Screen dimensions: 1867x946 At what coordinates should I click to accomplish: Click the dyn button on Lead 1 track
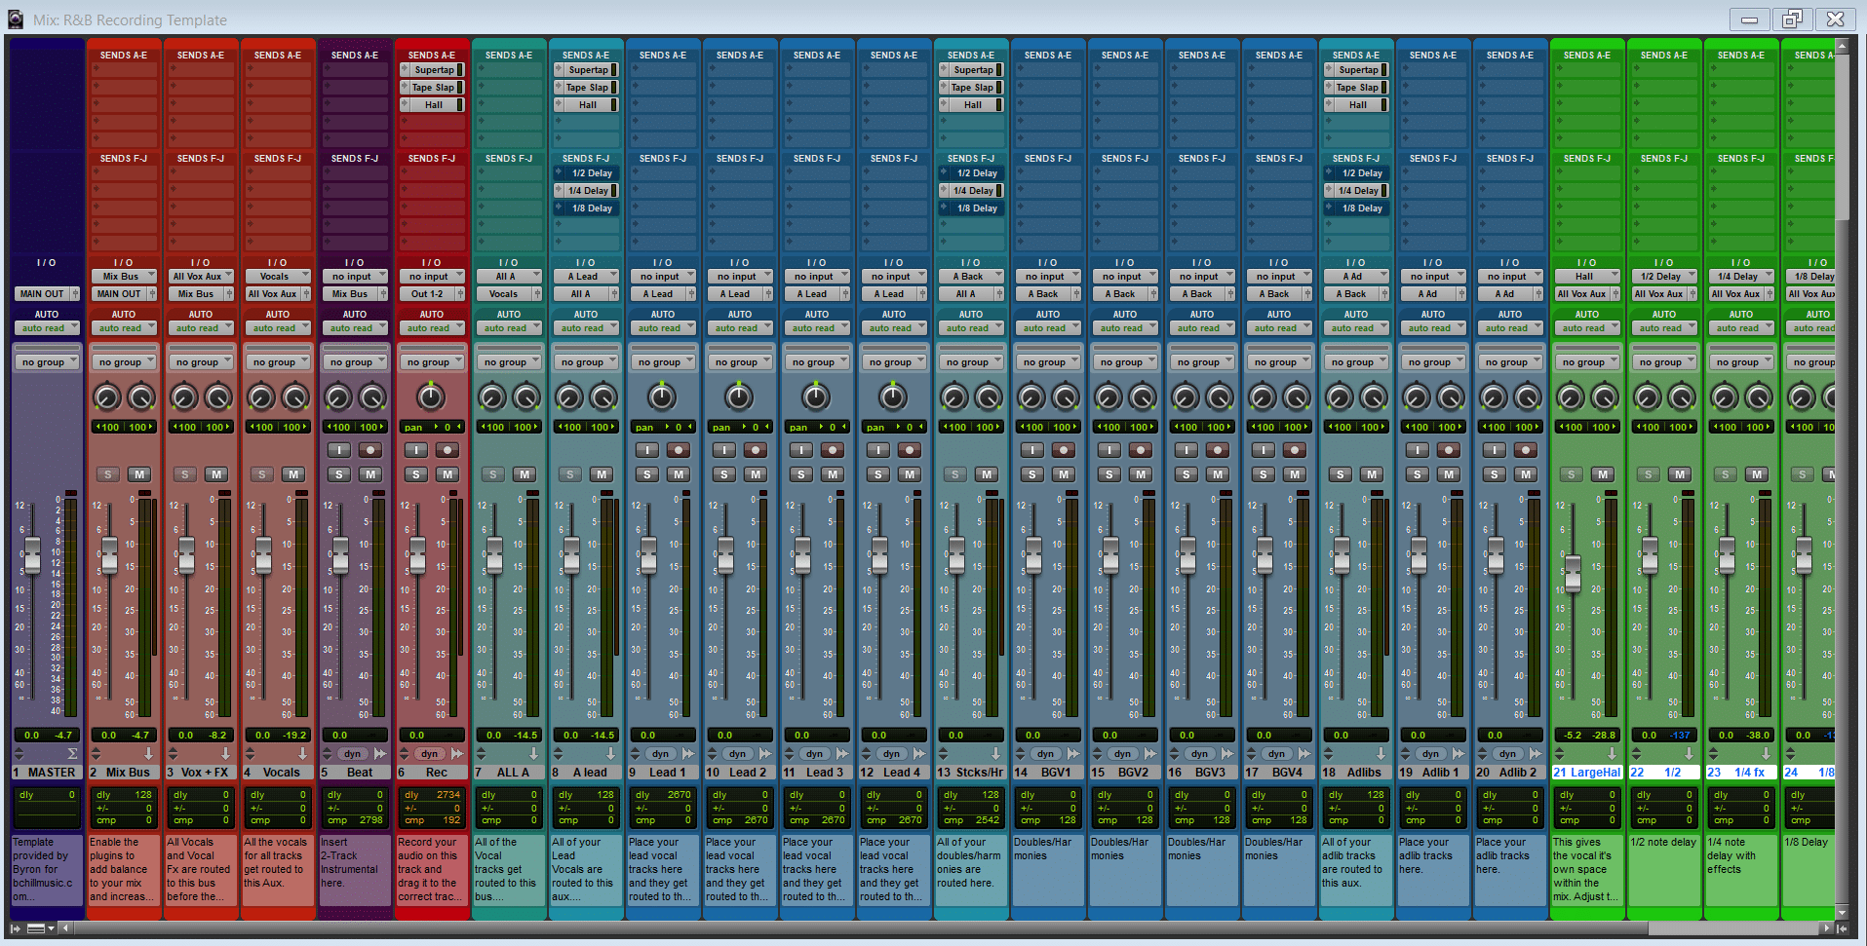(660, 753)
